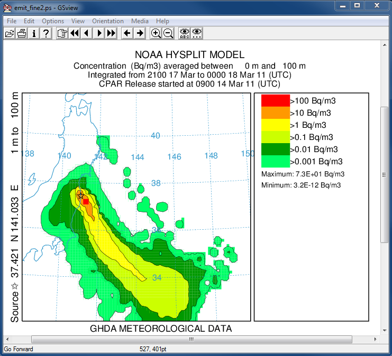Image resolution: width=392 pixels, height=356 pixels.
Task: Click the red >100 Bq/m3 legend swatch
Action: click(276, 100)
